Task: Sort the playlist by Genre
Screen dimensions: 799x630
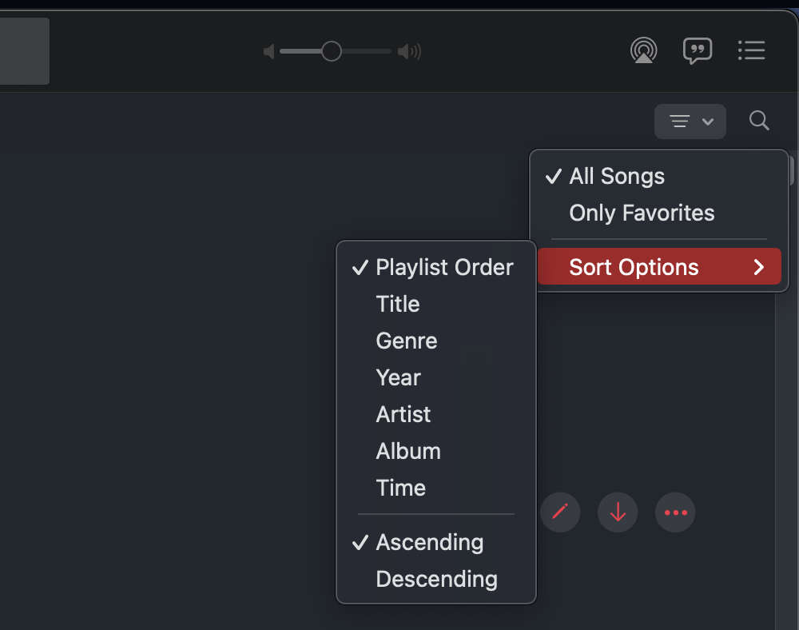Action: click(407, 341)
